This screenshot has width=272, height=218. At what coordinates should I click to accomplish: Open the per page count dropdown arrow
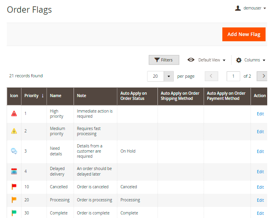coord(169,76)
